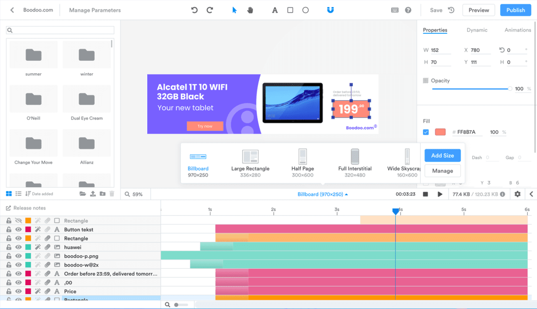This screenshot has width=537, height=309.
Task: Open the settings gear near the timeline
Action: click(517, 194)
